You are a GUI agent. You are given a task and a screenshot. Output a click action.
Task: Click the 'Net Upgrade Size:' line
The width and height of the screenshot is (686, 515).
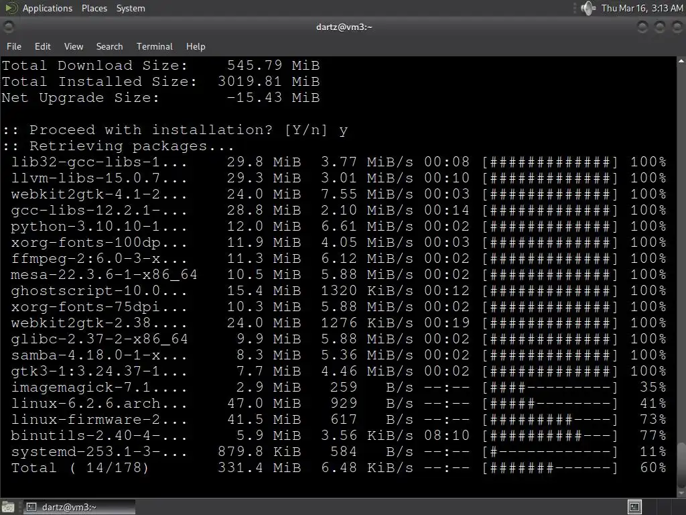click(161, 98)
